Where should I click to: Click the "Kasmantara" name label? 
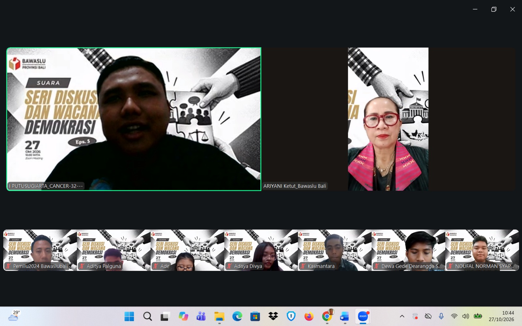tap(321, 266)
